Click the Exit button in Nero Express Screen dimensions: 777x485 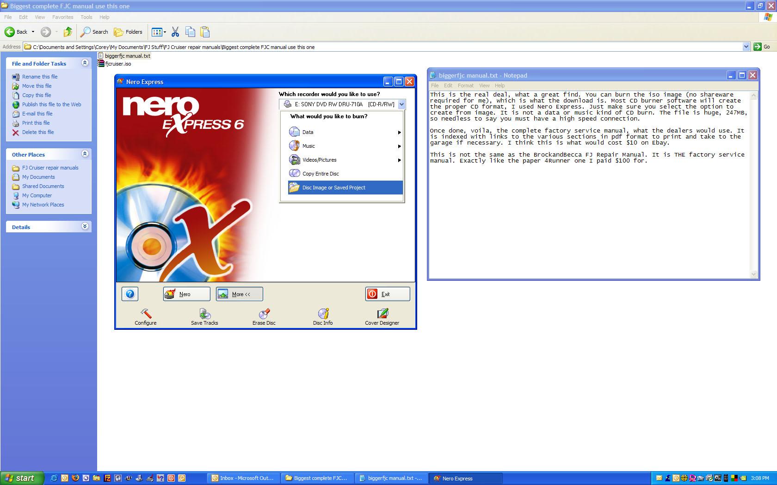[388, 294]
